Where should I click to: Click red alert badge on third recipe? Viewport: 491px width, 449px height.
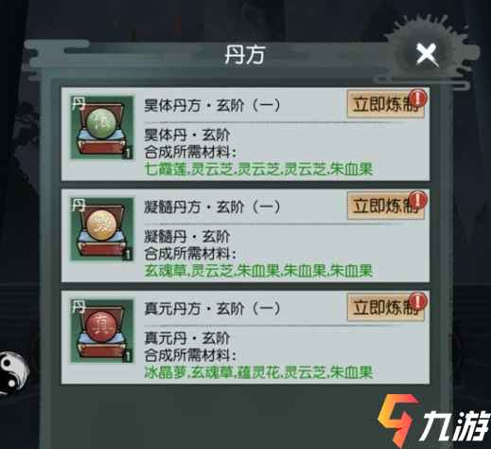point(418,301)
